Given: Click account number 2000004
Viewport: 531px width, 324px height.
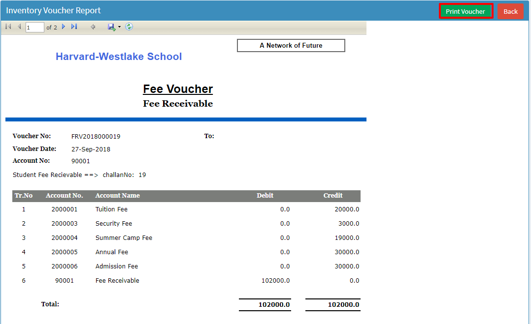Looking at the screenshot, I should click(x=65, y=238).
